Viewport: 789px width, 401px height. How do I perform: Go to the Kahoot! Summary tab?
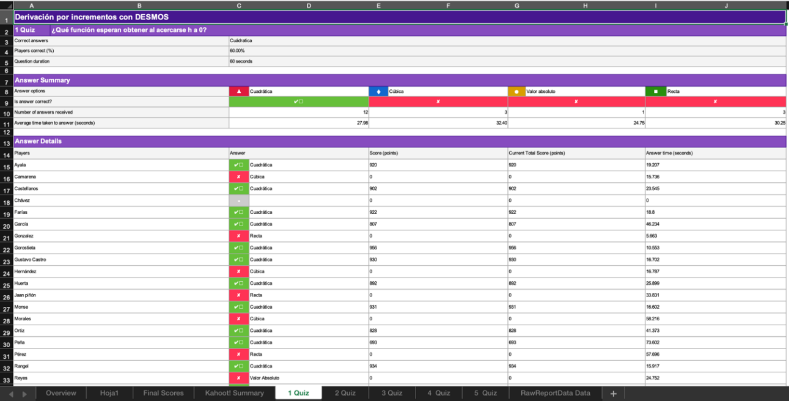coord(234,393)
